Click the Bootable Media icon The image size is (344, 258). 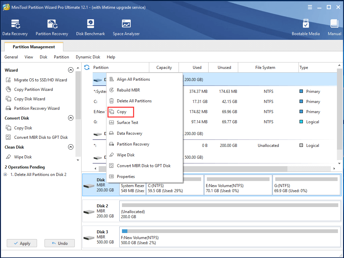point(306,27)
